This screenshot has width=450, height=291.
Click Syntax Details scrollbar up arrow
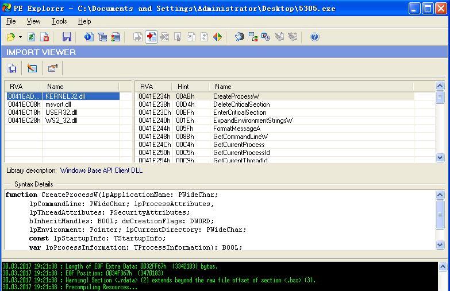coord(440,195)
